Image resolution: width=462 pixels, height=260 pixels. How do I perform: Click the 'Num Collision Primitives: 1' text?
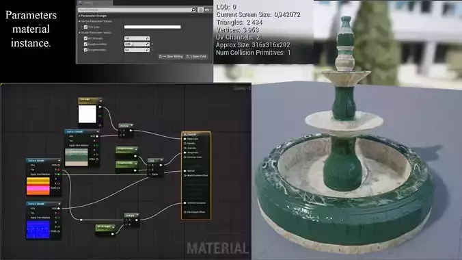pyautogui.click(x=254, y=53)
